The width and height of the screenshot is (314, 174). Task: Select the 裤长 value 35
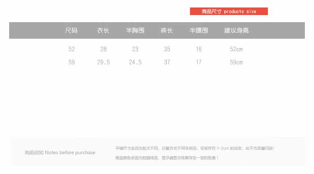pyautogui.click(x=167, y=49)
